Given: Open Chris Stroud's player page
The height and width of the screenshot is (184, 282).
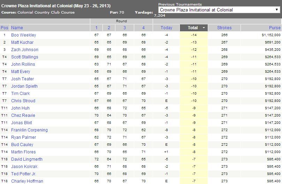Looking at the screenshot, I should pyautogui.click(x=23, y=101).
